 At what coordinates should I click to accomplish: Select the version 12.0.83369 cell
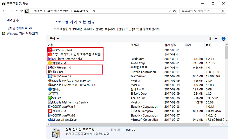[213, 76]
